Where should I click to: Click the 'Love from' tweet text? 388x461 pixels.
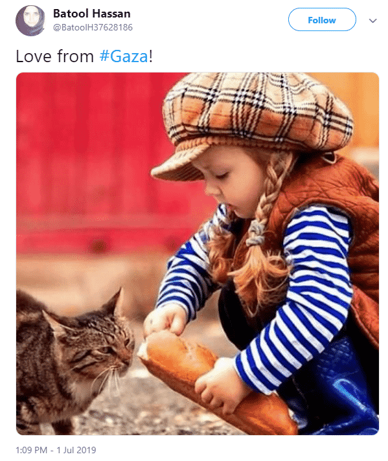point(54,56)
